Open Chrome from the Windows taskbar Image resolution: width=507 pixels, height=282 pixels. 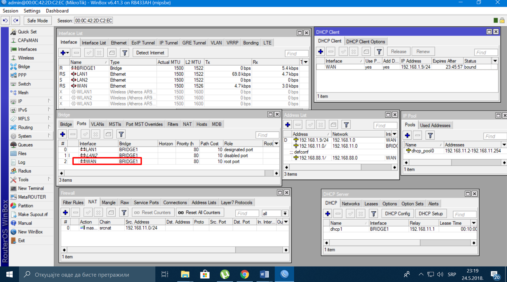(245, 274)
